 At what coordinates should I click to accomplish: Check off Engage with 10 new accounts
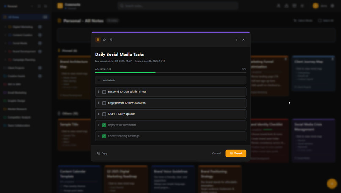(104, 103)
